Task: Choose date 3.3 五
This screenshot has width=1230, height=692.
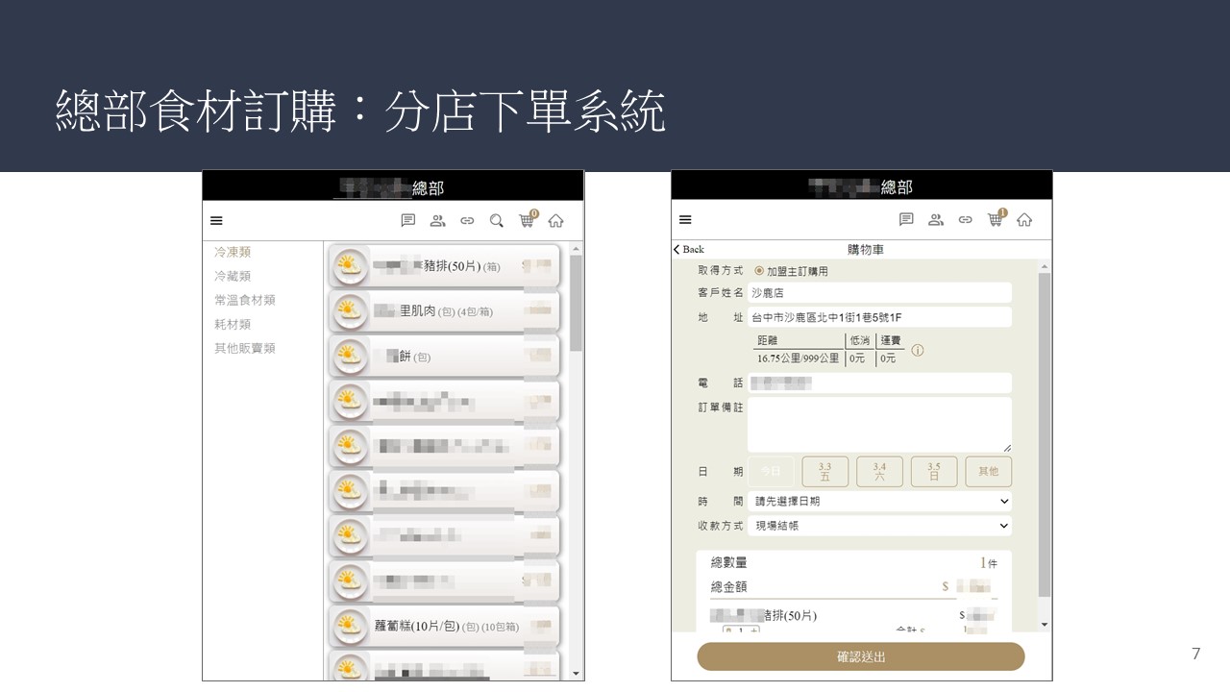Action: coord(824,471)
